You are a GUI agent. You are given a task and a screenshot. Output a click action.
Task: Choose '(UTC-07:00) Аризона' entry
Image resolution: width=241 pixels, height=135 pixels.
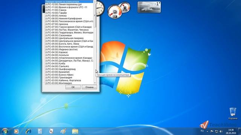(x=69, y=24)
